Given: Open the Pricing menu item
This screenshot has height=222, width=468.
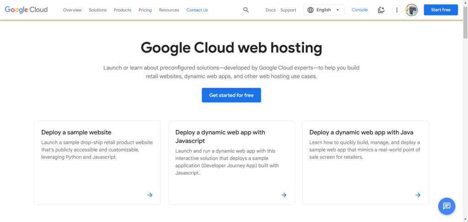Looking at the screenshot, I should click(x=145, y=10).
